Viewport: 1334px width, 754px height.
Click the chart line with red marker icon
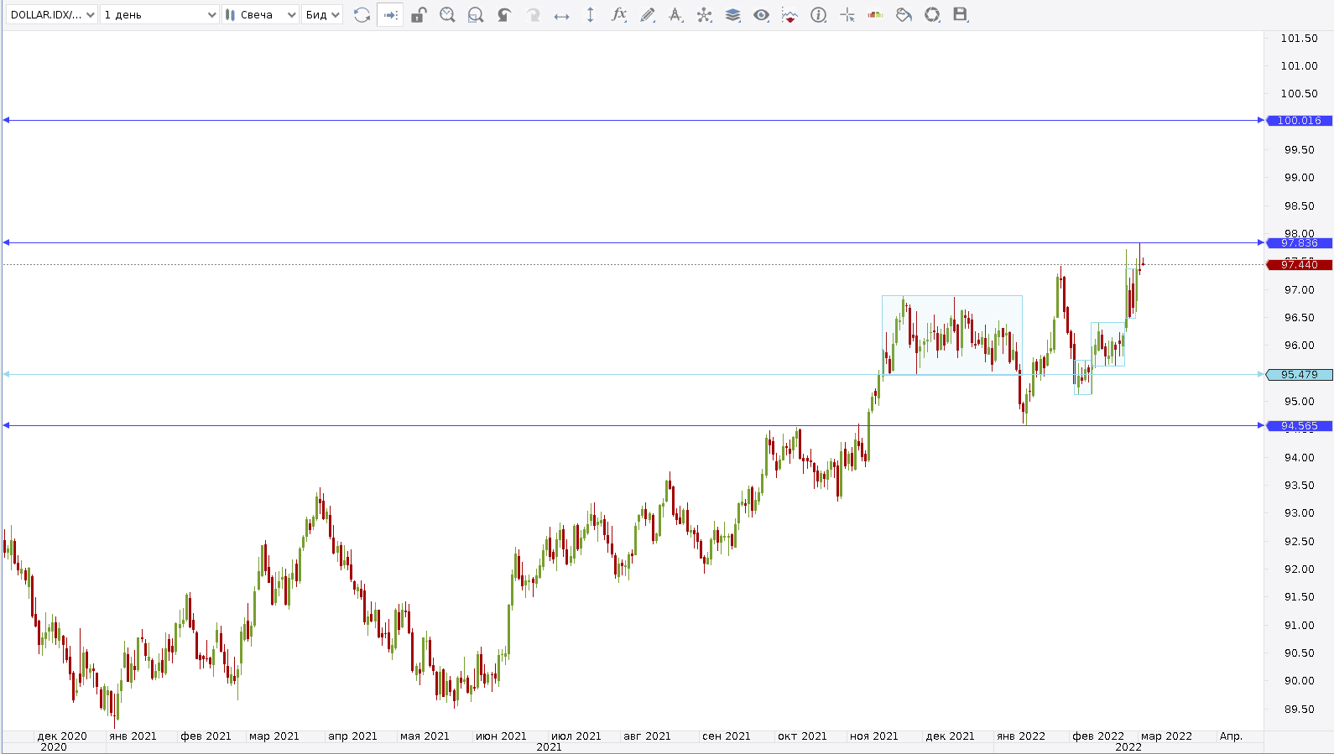(x=789, y=15)
